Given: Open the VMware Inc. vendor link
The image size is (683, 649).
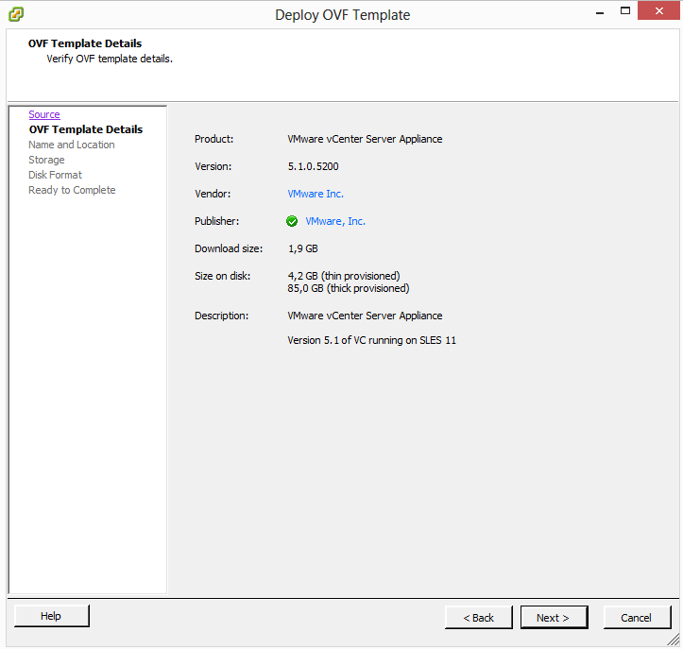Looking at the screenshot, I should tap(316, 194).
